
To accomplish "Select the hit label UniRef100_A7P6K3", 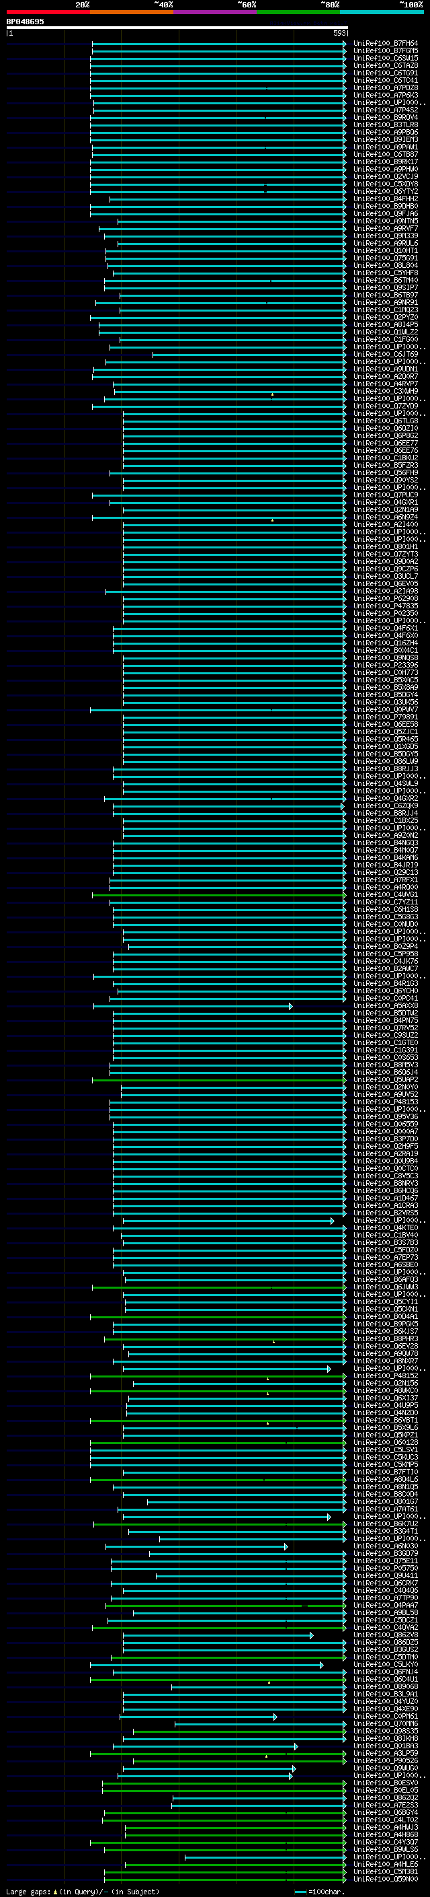I will click(x=386, y=95).
